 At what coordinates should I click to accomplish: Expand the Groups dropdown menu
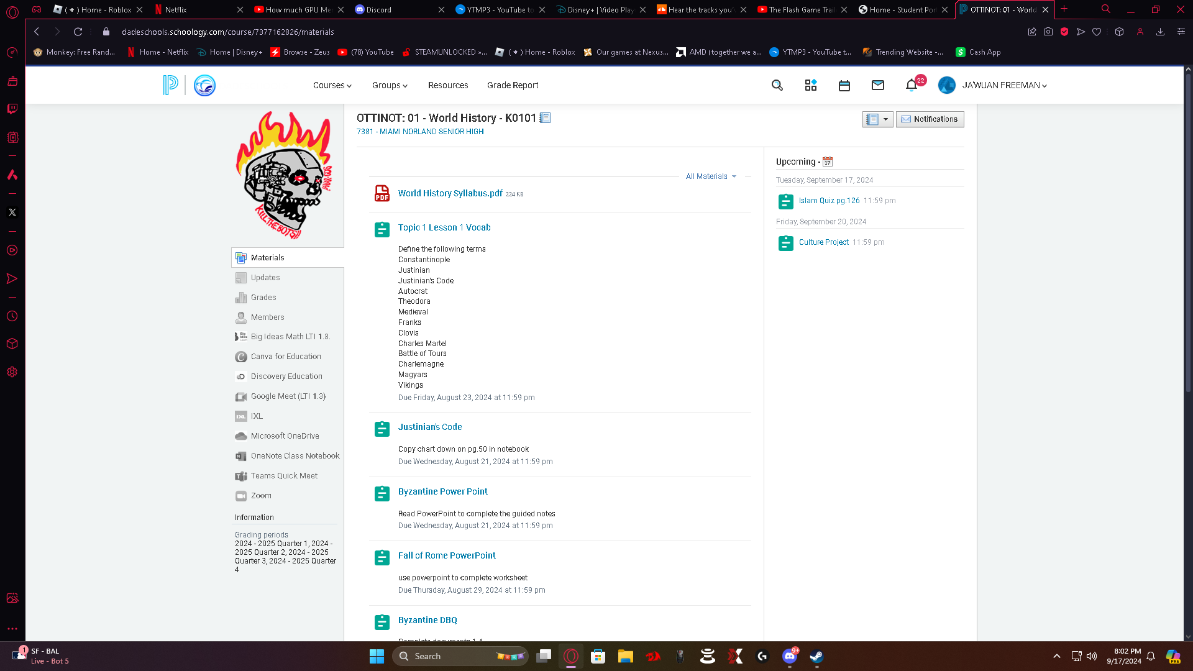pyautogui.click(x=389, y=85)
